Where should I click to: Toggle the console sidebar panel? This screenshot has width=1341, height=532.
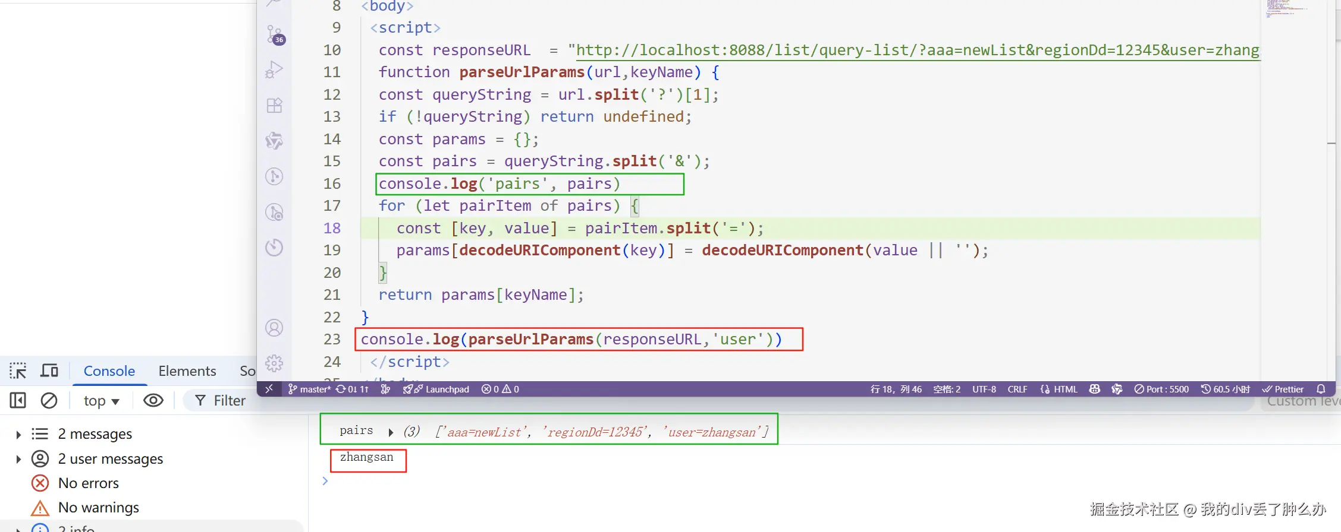coord(18,401)
